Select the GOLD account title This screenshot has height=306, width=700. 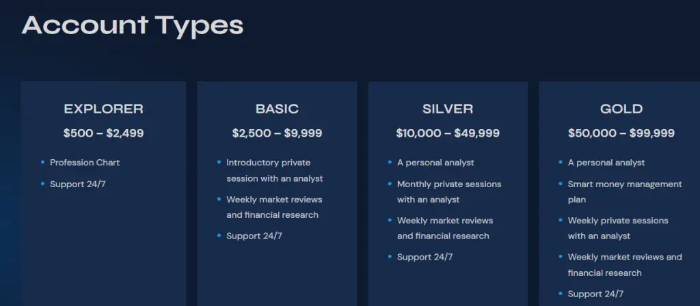[x=621, y=109]
